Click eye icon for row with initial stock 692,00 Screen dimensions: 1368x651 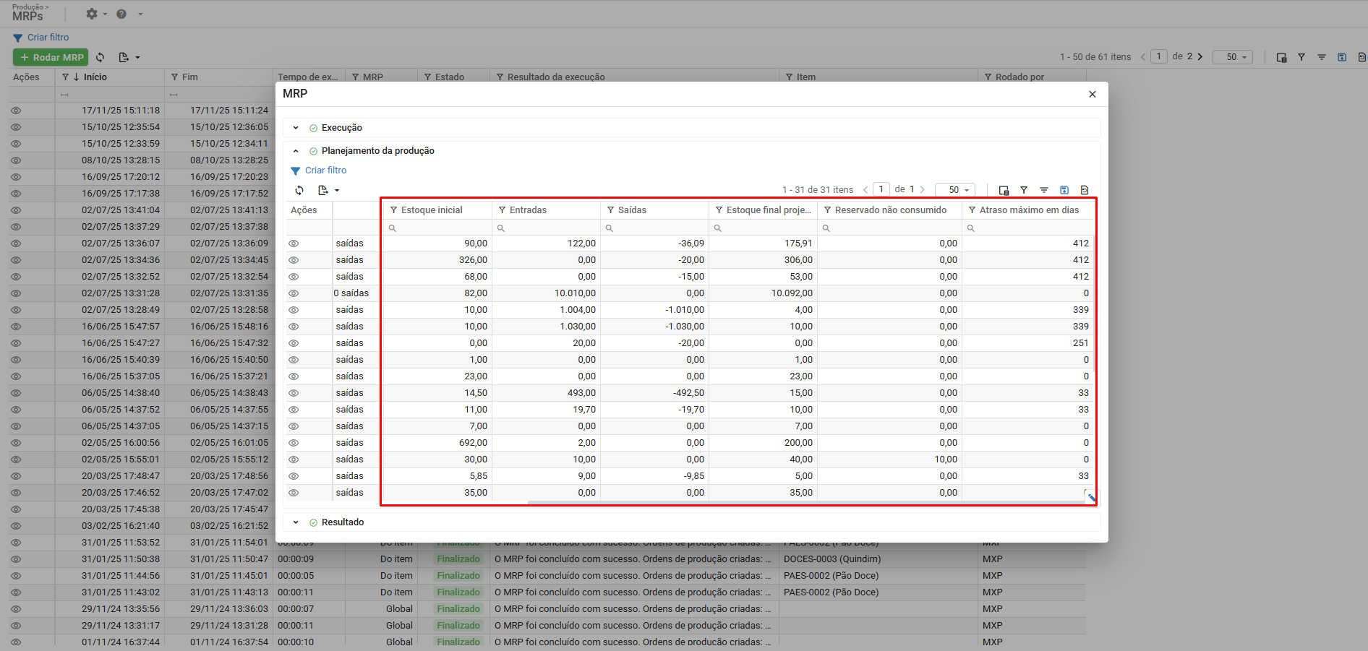point(294,443)
